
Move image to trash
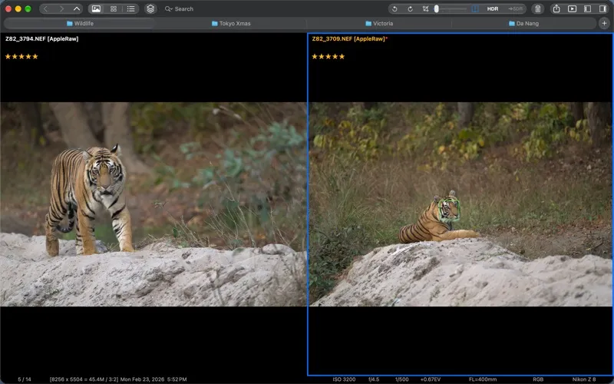point(538,8)
